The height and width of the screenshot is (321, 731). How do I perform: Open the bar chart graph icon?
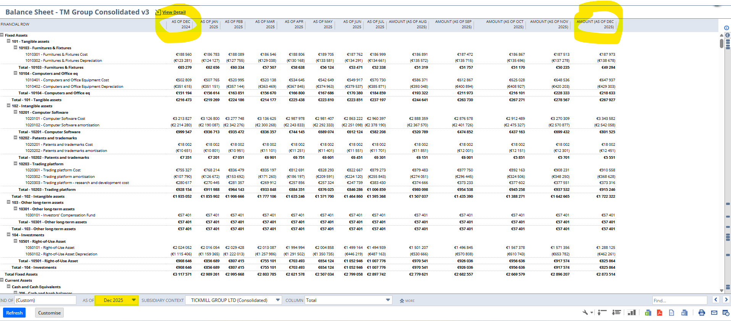[x=632, y=313]
